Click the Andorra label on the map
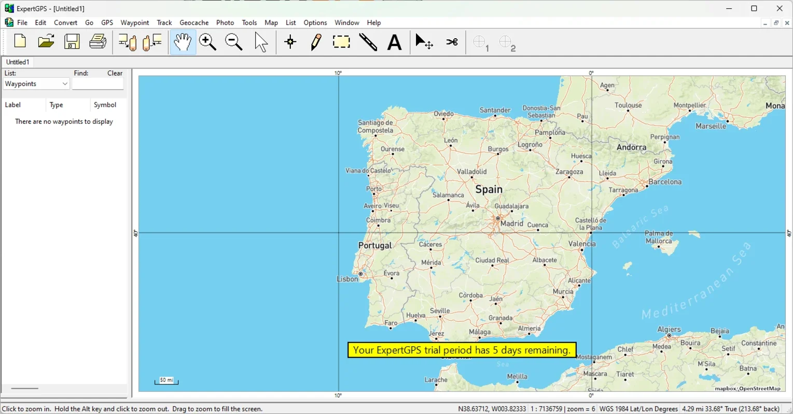793x414 pixels. pyautogui.click(x=632, y=147)
